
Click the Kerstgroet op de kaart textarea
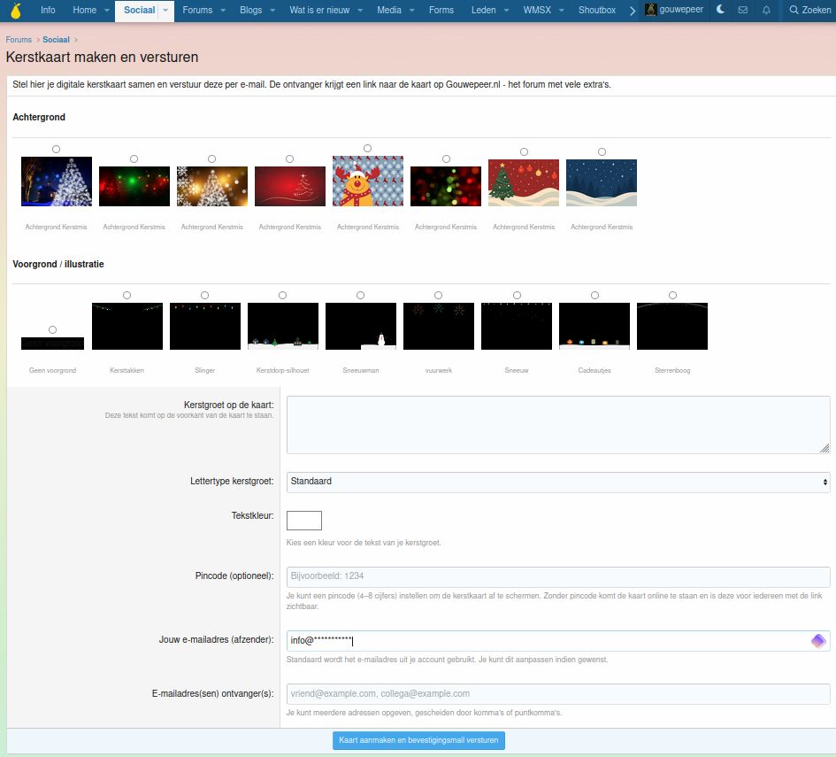coord(558,425)
